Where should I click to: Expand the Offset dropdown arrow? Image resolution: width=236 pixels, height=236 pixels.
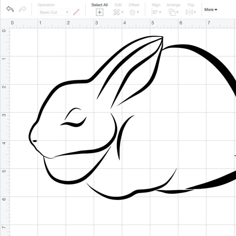pyautogui.click(x=138, y=12)
